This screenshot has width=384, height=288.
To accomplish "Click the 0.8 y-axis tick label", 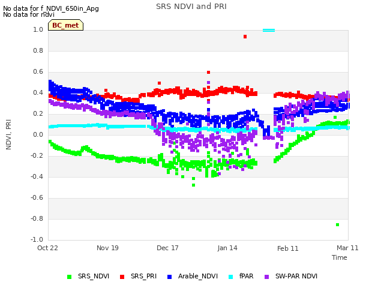I will point(38,50).
